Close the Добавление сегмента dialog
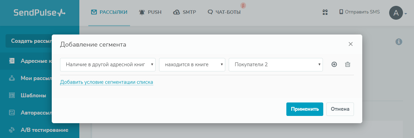The height and width of the screenshot is (138, 414). pos(351,44)
